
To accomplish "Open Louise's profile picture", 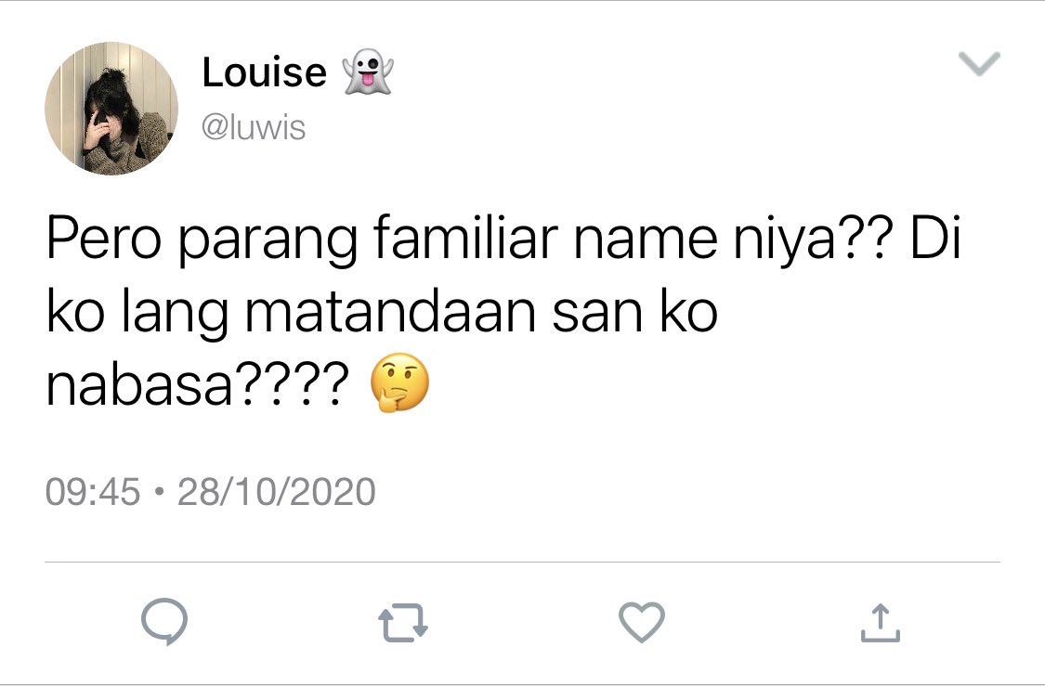I will coord(111,109).
